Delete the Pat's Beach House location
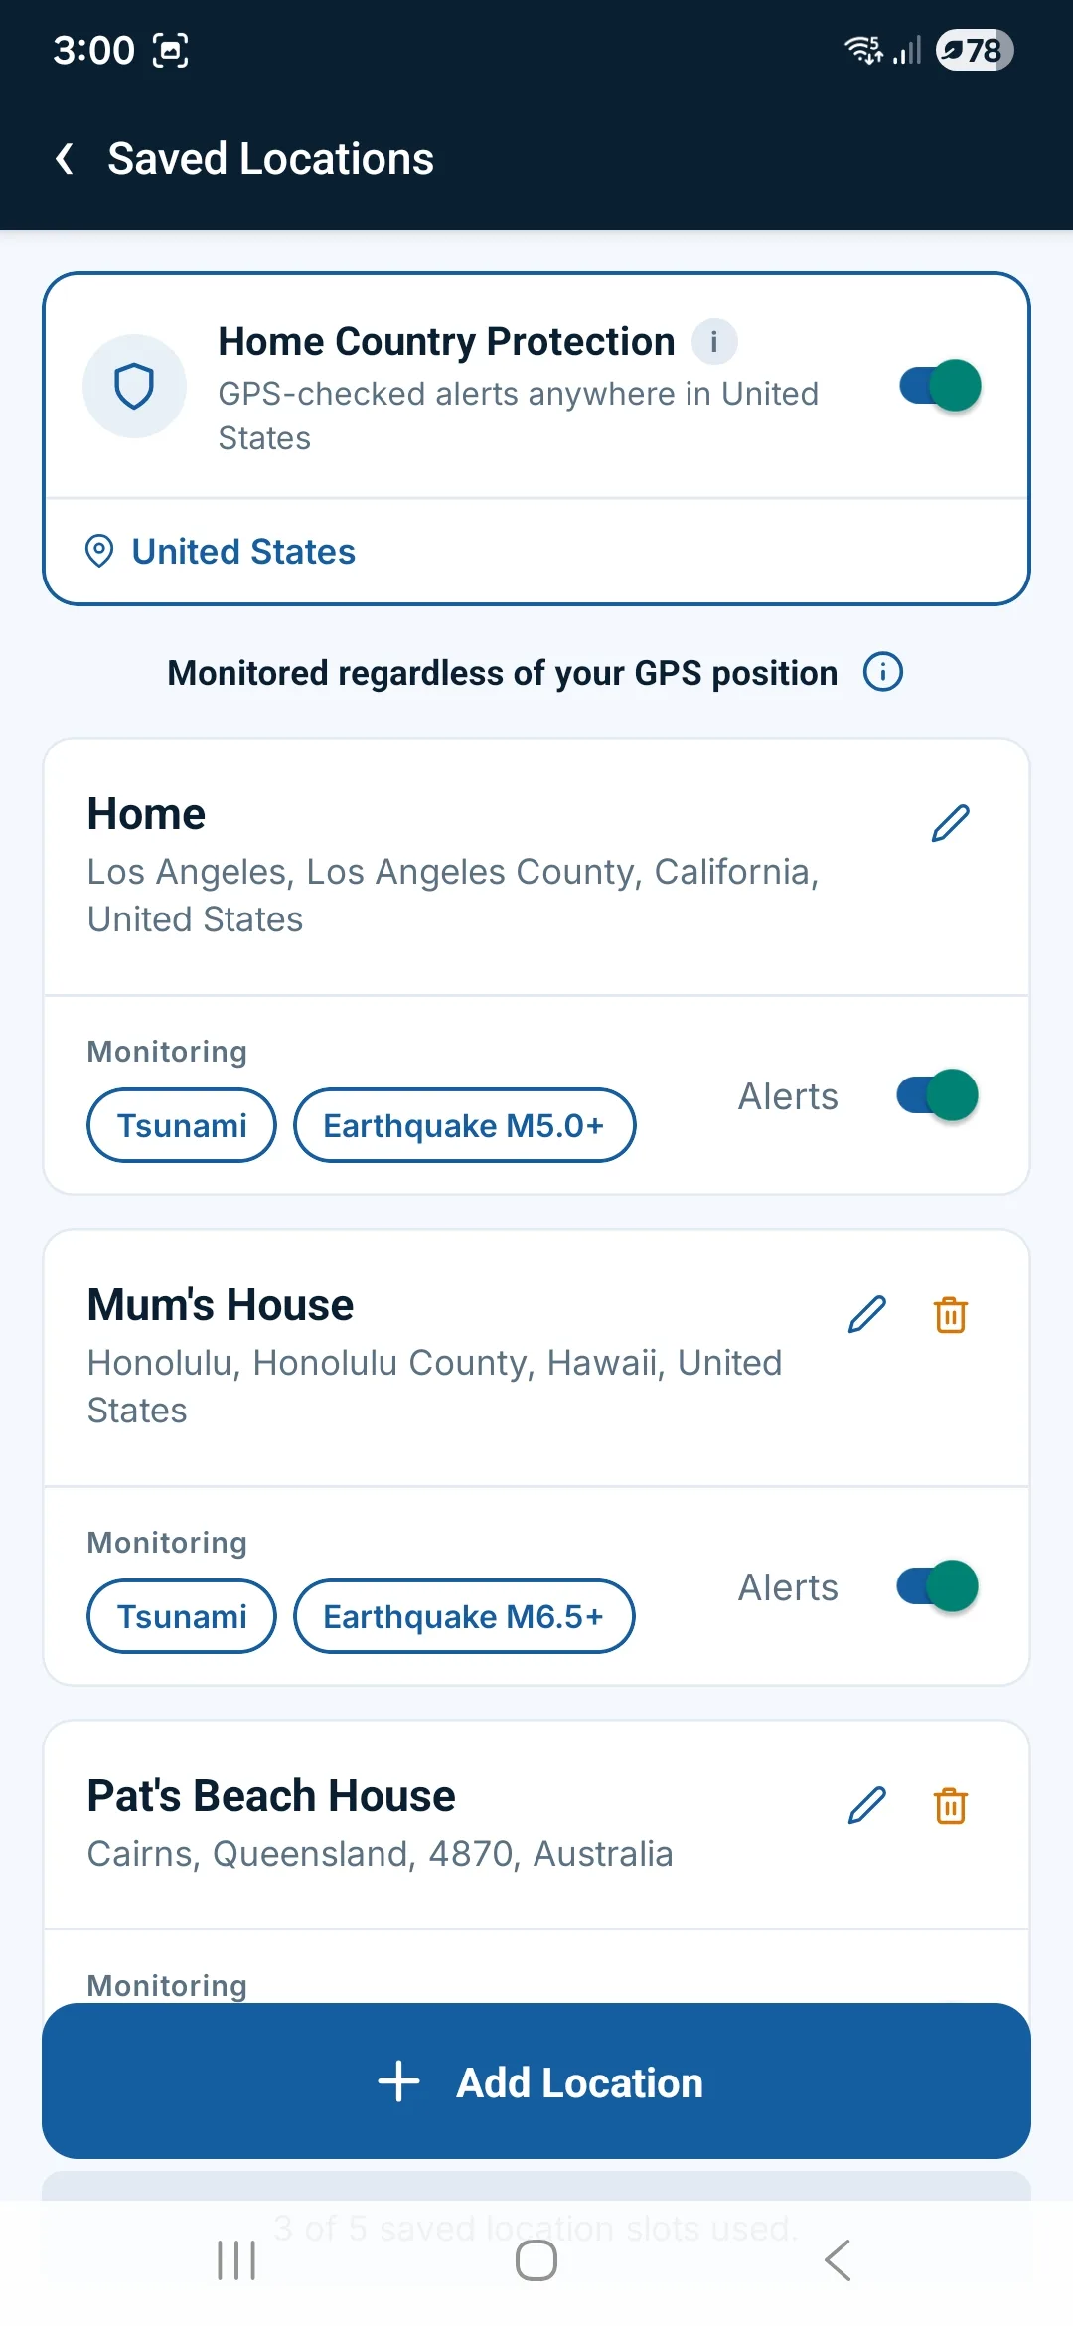Image resolution: width=1073 pixels, height=2326 pixels. click(x=951, y=1805)
